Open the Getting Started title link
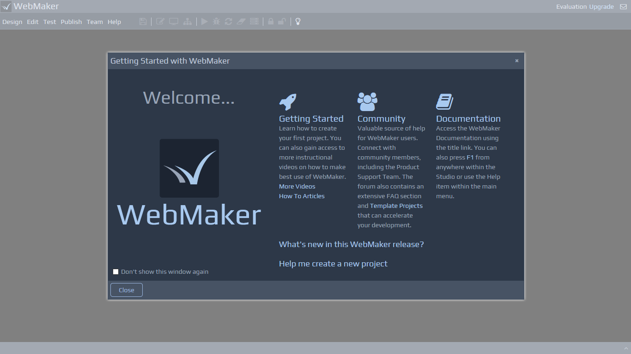631x354 pixels. (311, 118)
